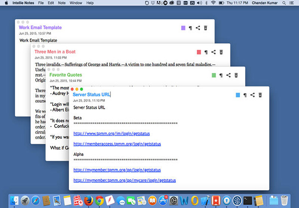Share the Favorite Quotes note

click(229, 75)
